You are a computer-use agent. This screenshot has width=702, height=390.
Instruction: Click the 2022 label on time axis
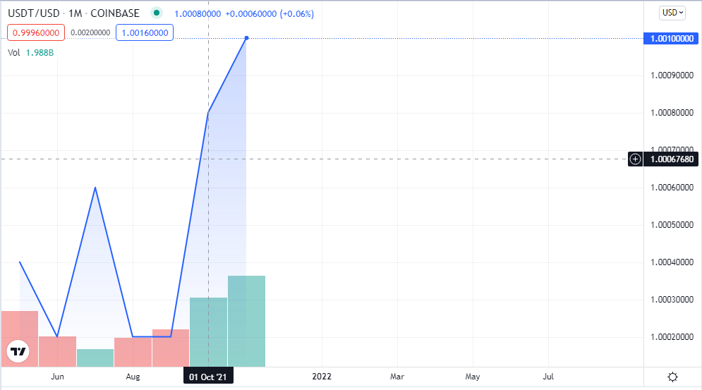[x=322, y=377]
